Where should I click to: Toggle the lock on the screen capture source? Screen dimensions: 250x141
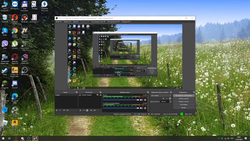coord(100,95)
